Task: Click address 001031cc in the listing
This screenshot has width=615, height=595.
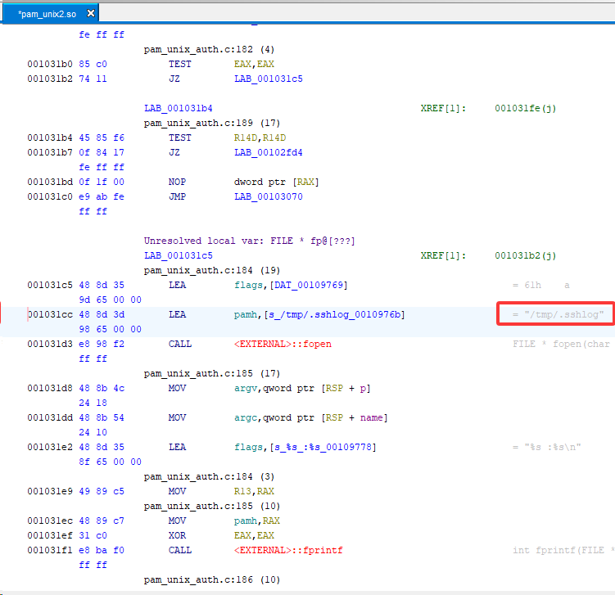Action: pos(52,314)
